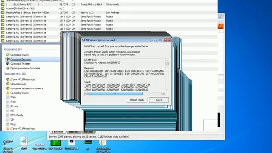Launch the Camtasia Recorder program icon
This screenshot has width=272, height=153.
pos(8,59)
